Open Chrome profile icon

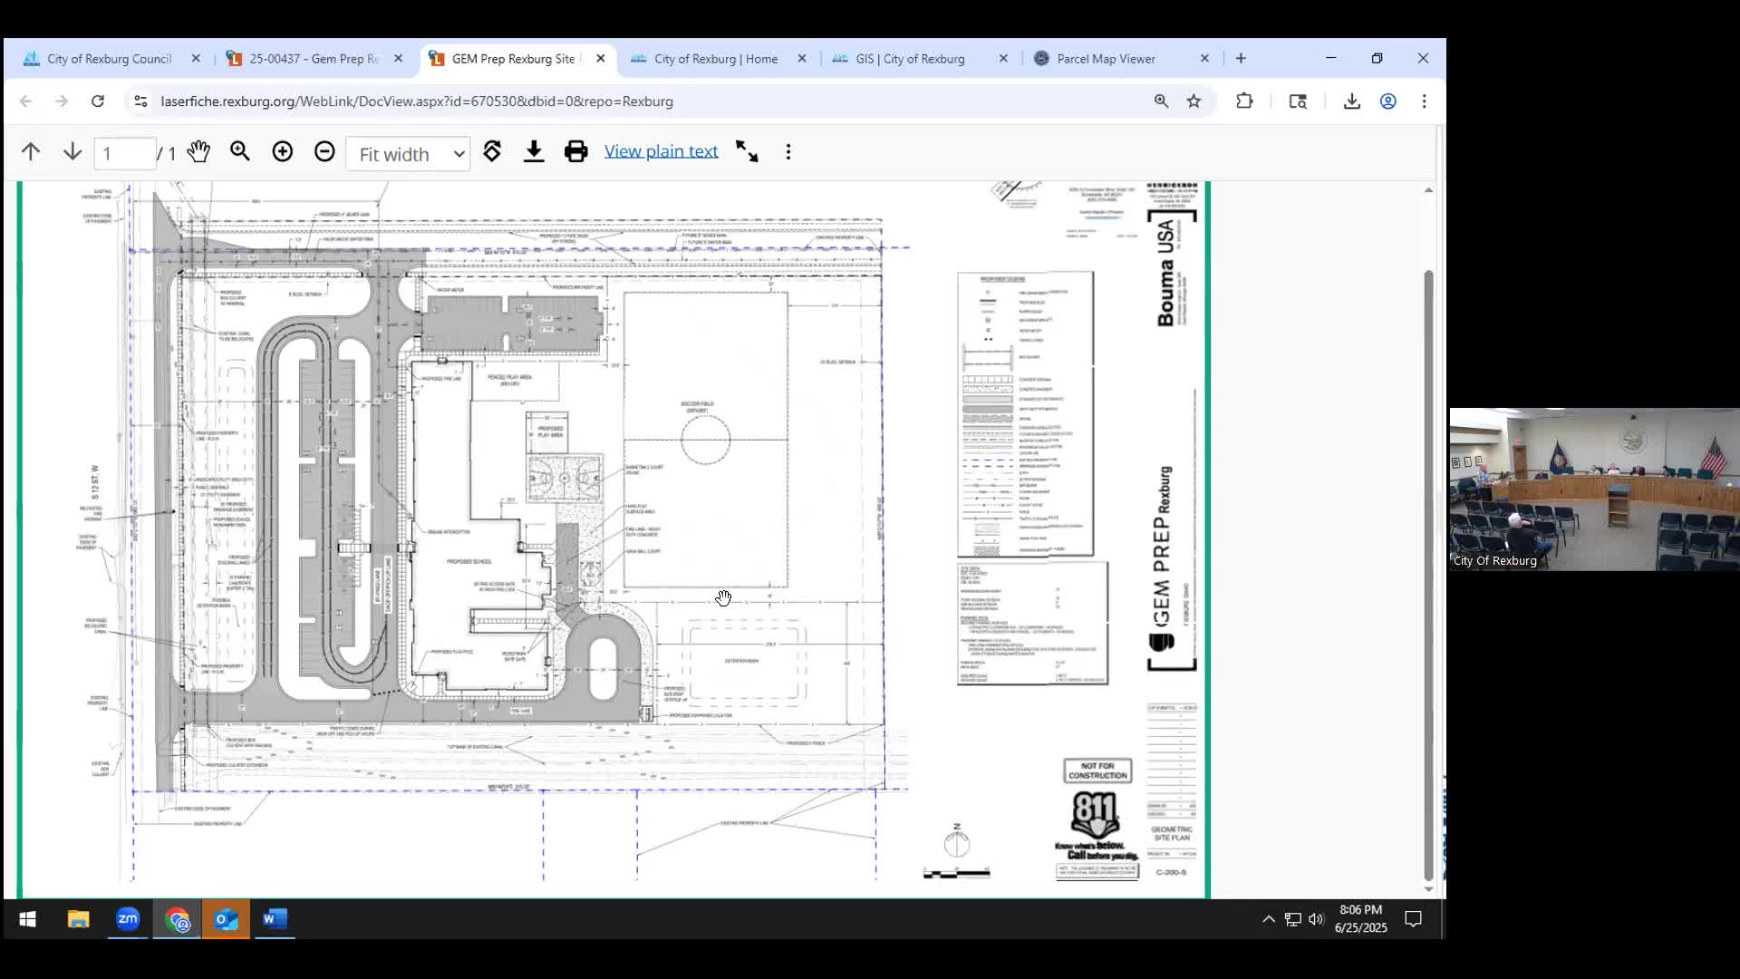pos(1387,101)
